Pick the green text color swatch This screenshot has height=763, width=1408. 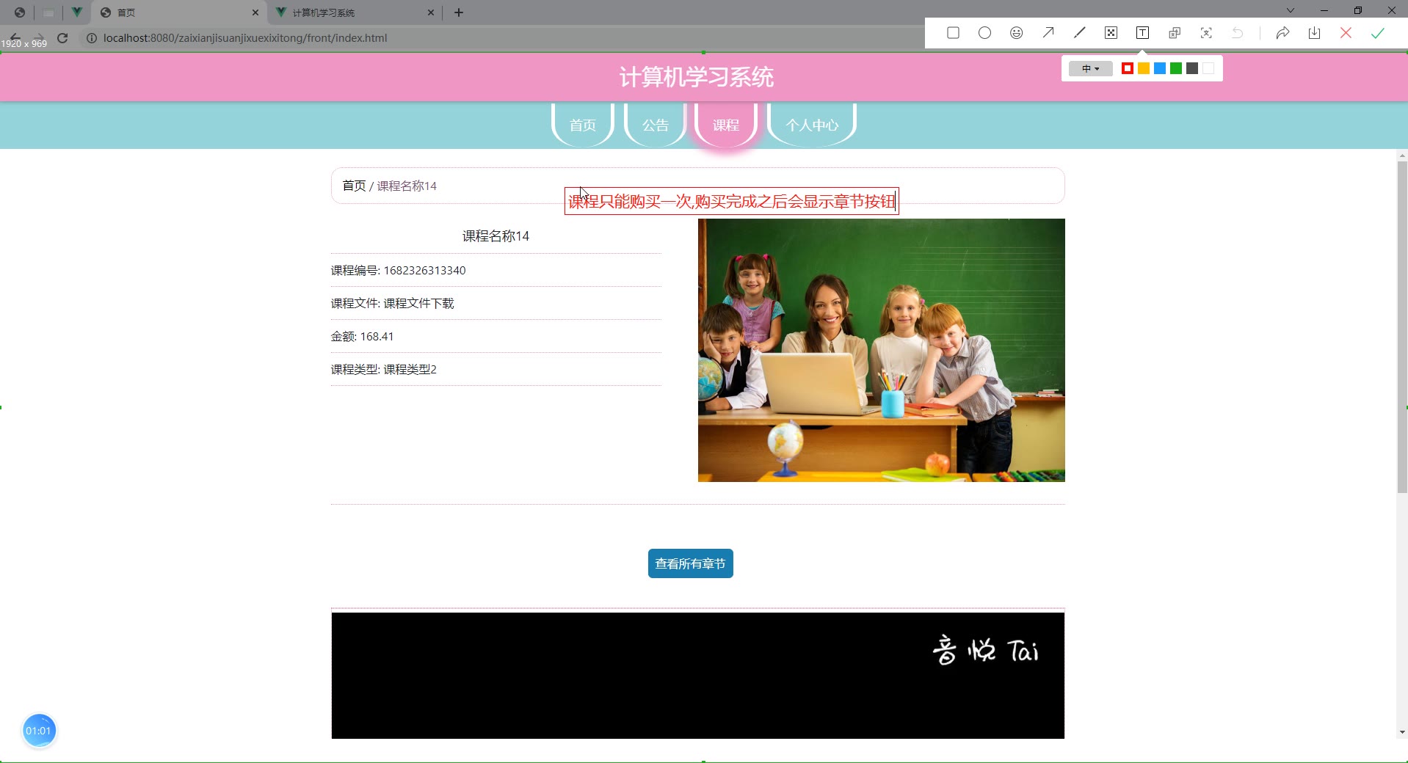pos(1176,68)
